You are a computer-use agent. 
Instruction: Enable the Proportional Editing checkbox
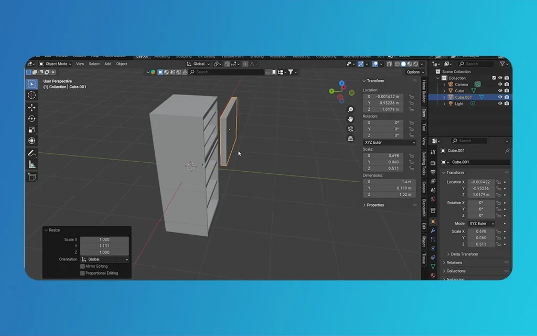coord(82,273)
